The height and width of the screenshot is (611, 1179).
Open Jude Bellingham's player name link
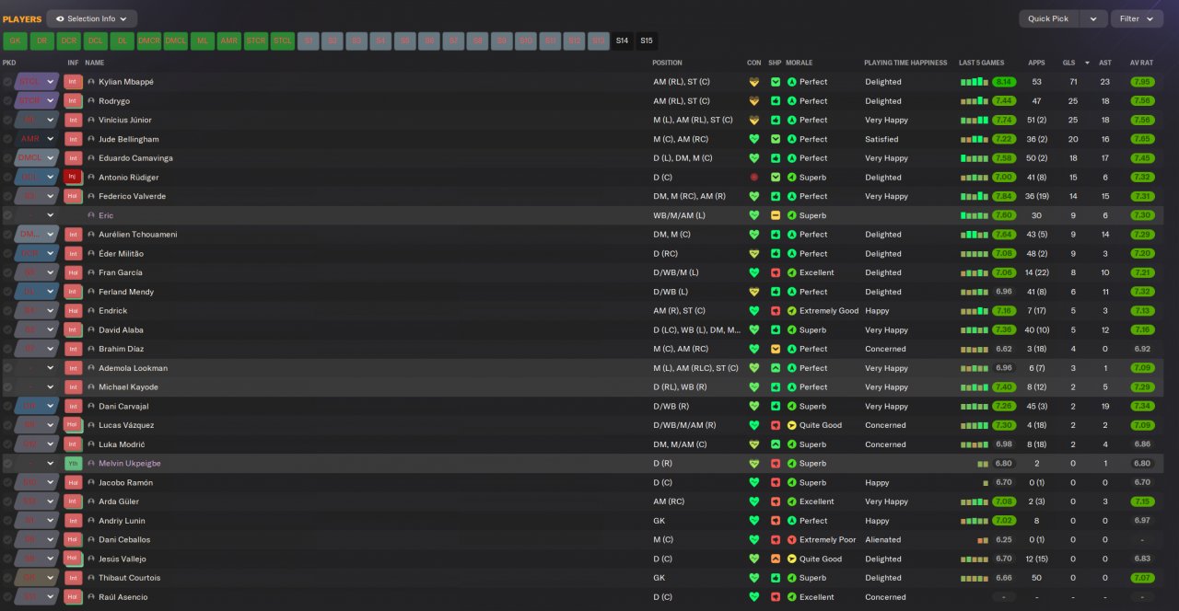(129, 139)
